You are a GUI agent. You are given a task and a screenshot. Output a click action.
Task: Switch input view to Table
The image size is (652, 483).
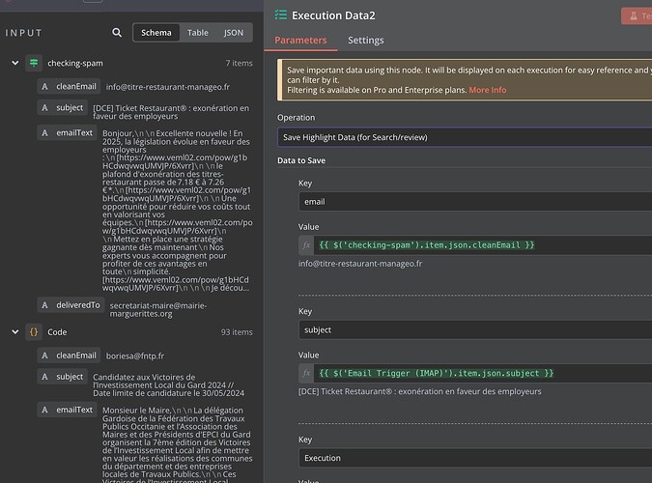pyautogui.click(x=197, y=33)
